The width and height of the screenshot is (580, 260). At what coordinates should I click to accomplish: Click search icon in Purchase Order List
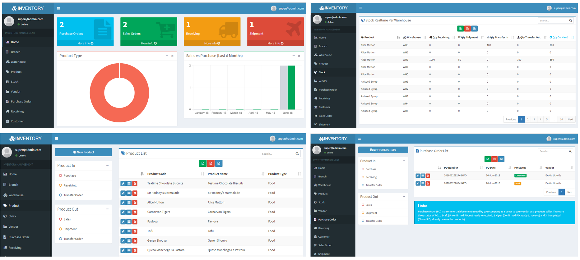pyautogui.click(x=570, y=151)
